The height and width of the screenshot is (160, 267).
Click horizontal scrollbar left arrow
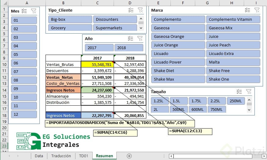coord(171,156)
